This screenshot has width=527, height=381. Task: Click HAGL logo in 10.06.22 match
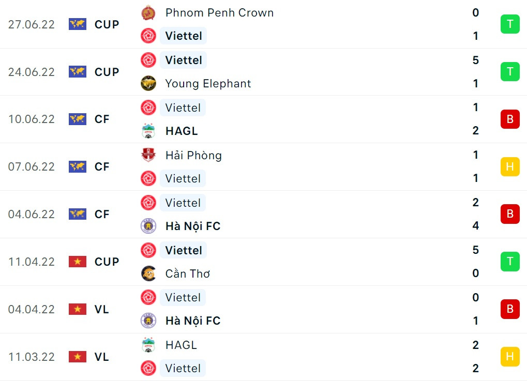tap(148, 131)
